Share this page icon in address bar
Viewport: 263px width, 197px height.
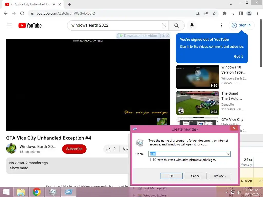coord(206,13)
